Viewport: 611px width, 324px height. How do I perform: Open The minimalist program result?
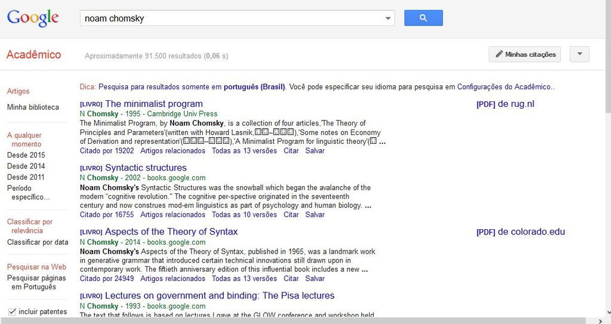click(x=154, y=104)
